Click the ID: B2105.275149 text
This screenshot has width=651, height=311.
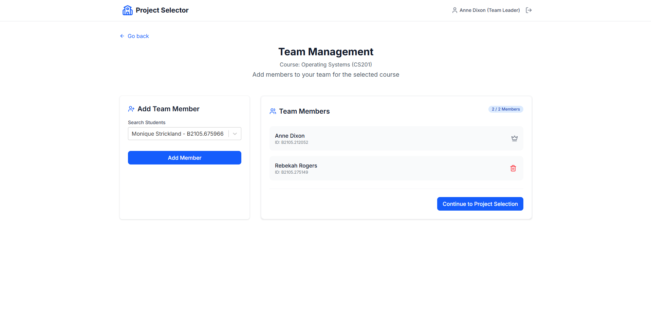point(292,172)
